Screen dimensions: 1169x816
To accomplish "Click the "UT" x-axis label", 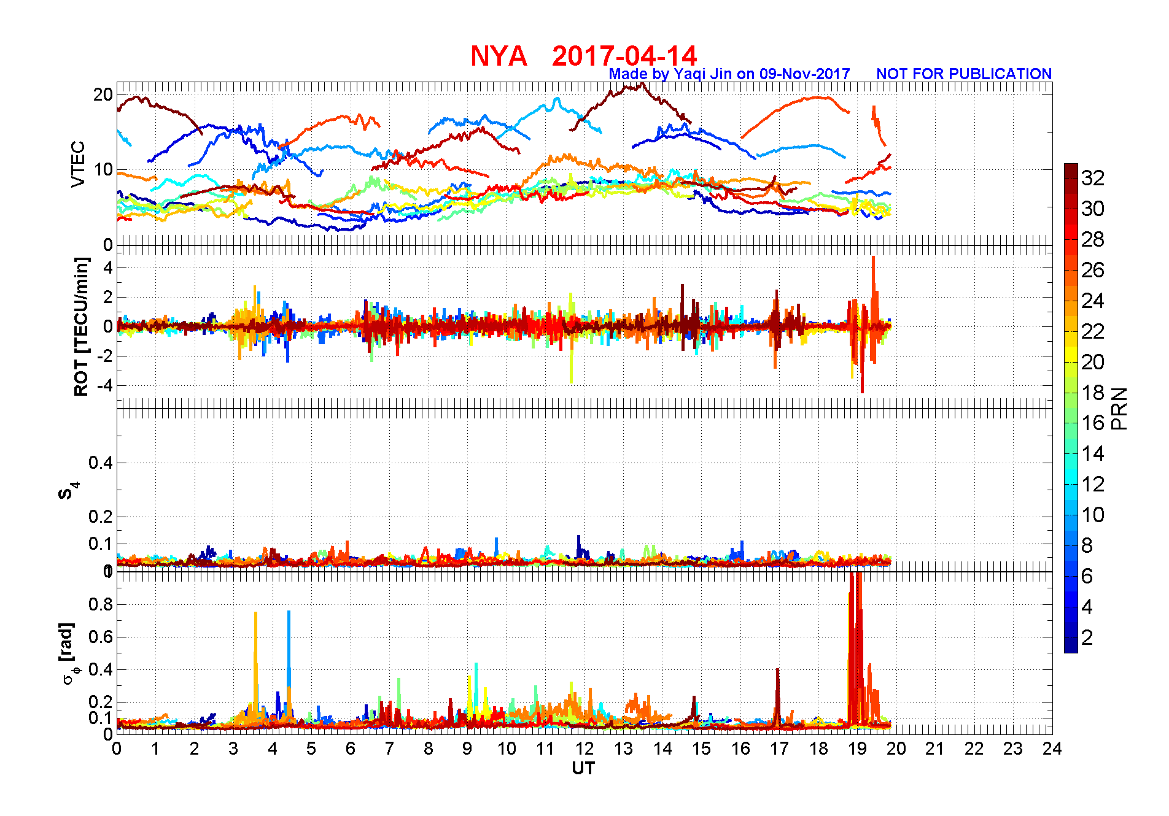I will 583,768.
